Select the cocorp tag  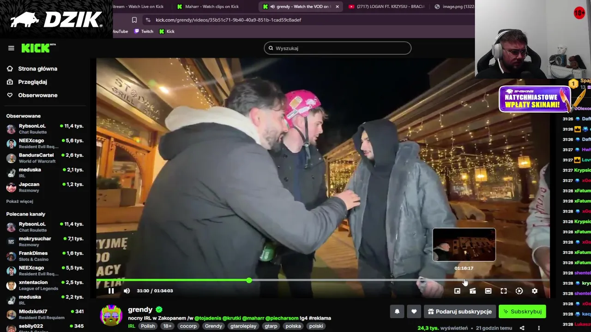pyautogui.click(x=188, y=326)
